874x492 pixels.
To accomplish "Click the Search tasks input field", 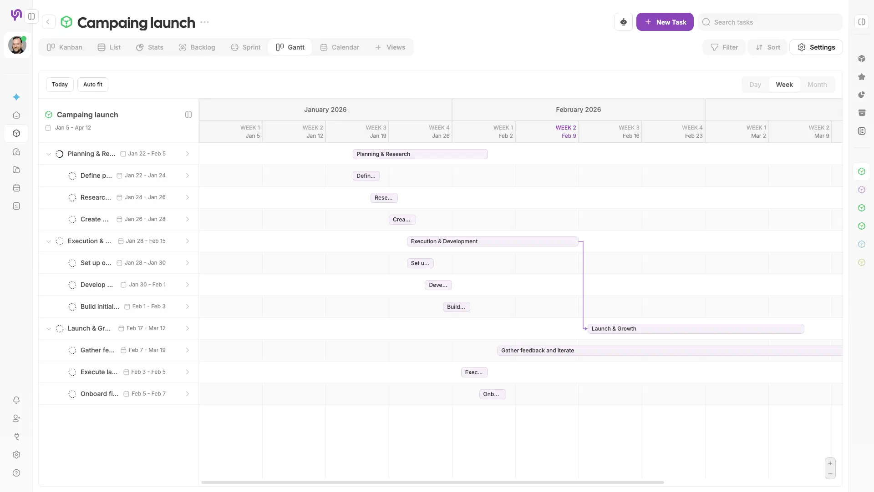I will [x=774, y=22].
